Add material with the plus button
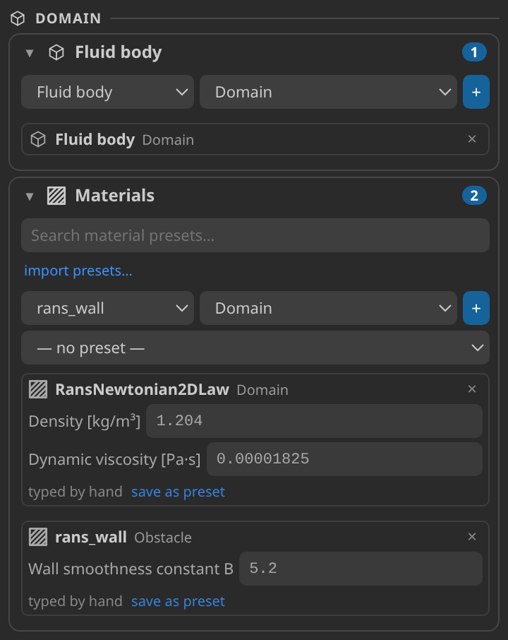This screenshot has width=508, height=640. point(476,308)
